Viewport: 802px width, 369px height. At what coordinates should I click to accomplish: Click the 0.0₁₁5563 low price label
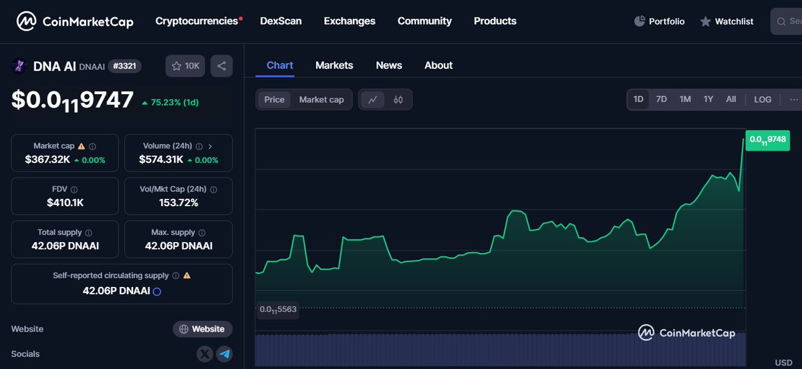[278, 310]
